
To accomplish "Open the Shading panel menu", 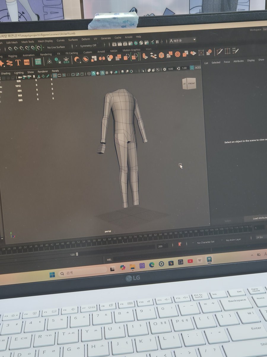I will coord(5,73).
